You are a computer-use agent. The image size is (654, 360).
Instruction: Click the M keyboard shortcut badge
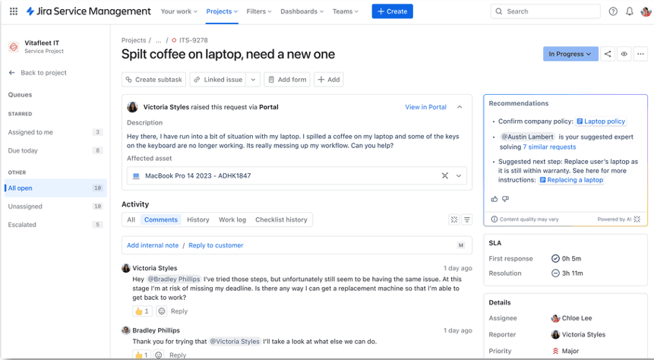[461, 245]
